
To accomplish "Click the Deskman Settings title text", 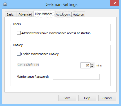I will [61, 5].
